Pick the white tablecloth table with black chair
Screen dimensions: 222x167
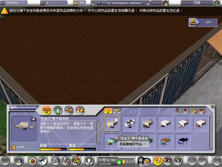(x=165, y=124)
